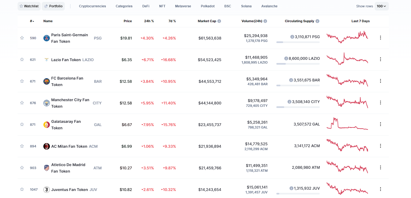Select the Avalanche tab

point(269,6)
